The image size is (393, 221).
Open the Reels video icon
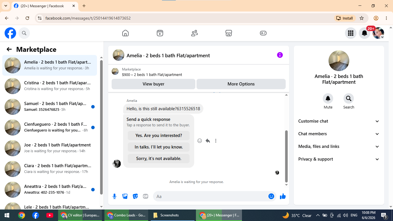tap(160, 33)
